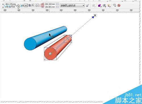Click the horizontal ruler at 400 mark
The height and width of the screenshot is (104, 142).
(x=75, y=10)
